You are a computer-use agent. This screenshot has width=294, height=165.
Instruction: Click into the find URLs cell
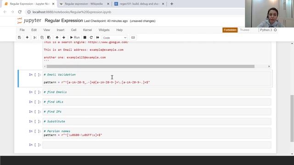pyautogui.click(x=157, y=102)
